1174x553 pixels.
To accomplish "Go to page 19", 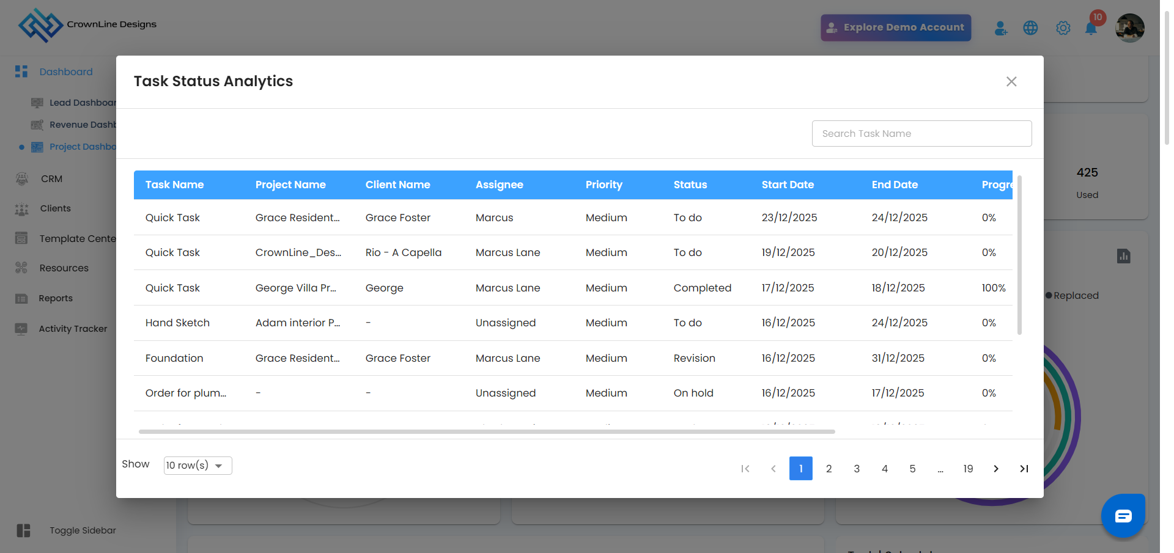I will 967,469.
